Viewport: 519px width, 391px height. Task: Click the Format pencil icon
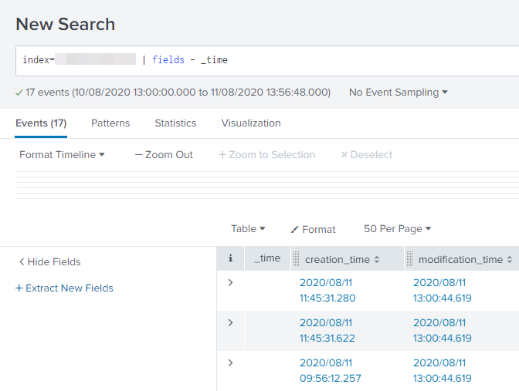[x=294, y=230]
